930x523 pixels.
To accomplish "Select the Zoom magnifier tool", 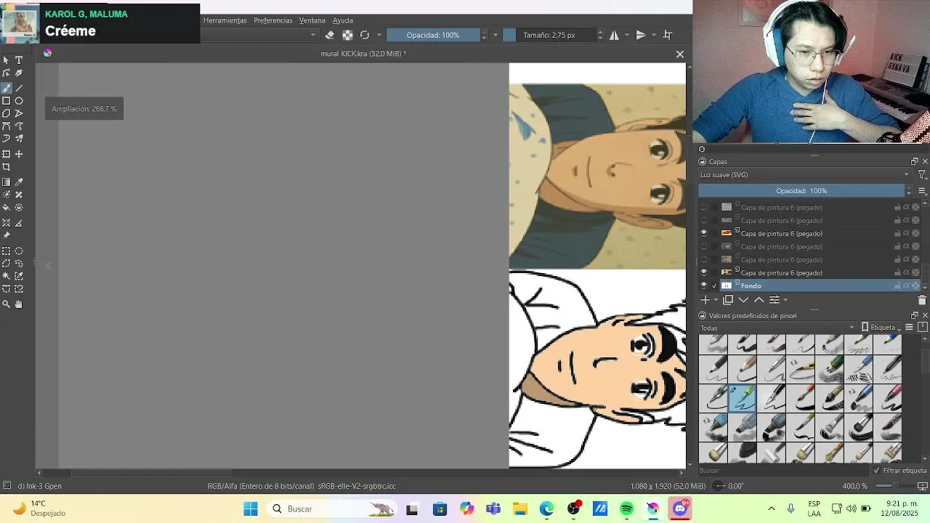I will pos(7,304).
